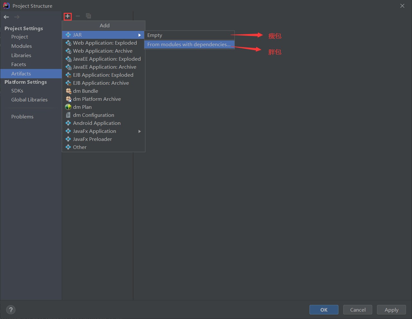
Task: Close the Project Structure dialog
Action: pyautogui.click(x=402, y=6)
